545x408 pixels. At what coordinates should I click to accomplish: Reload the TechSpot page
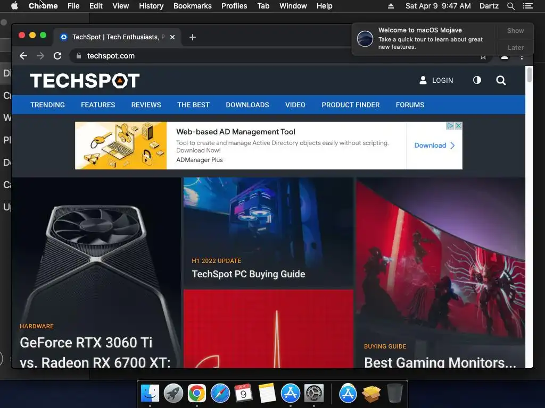pyautogui.click(x=57, y=56)
